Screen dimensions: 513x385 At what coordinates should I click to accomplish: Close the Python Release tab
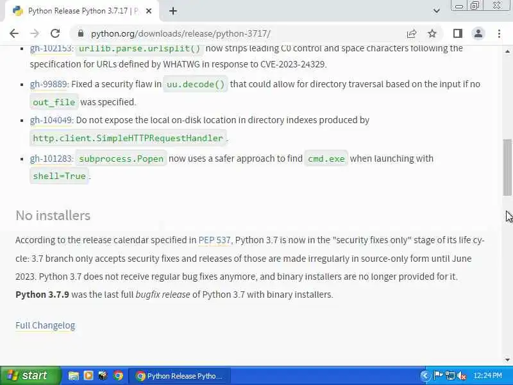149,11
